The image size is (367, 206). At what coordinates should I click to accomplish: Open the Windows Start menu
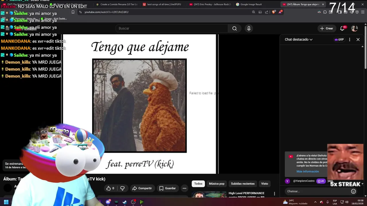pos(6,202)
